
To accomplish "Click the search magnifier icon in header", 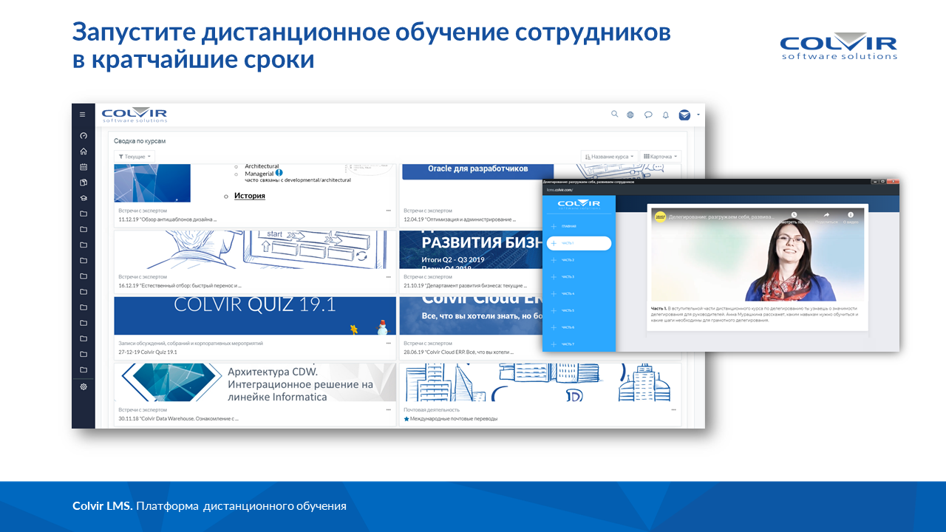I will [615, 115].
